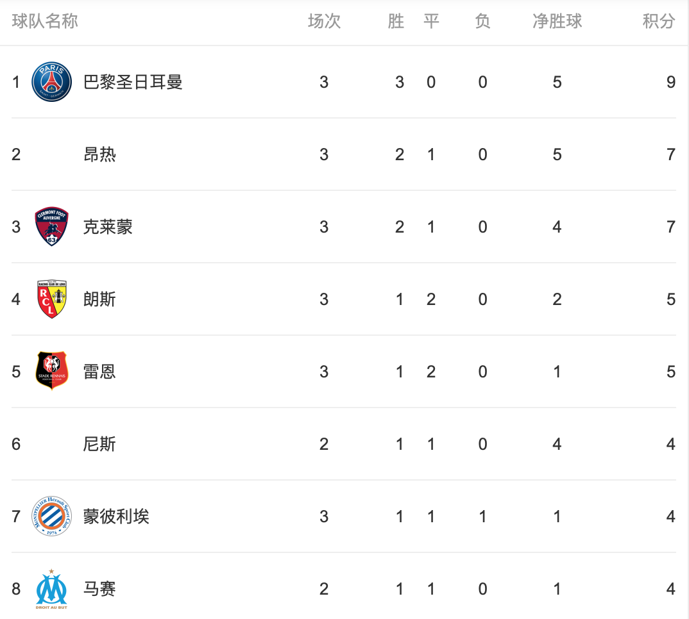Click the Stade Rennais club logo
The image size is (689, 619).
click(51, 372)
